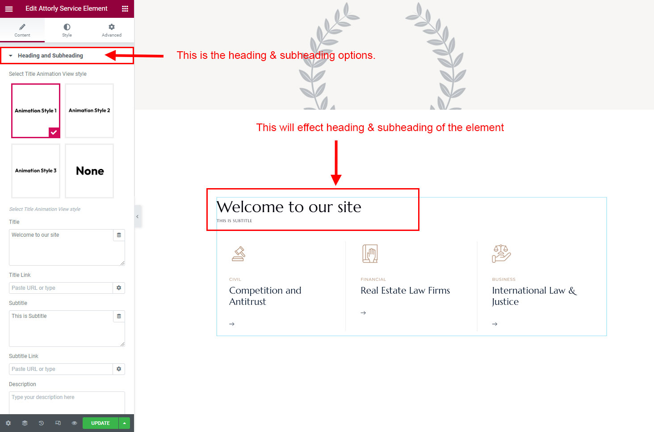Open Subtitle Link options gear
The height and width of the screenshot is (432, 654).
click(119, 369)
